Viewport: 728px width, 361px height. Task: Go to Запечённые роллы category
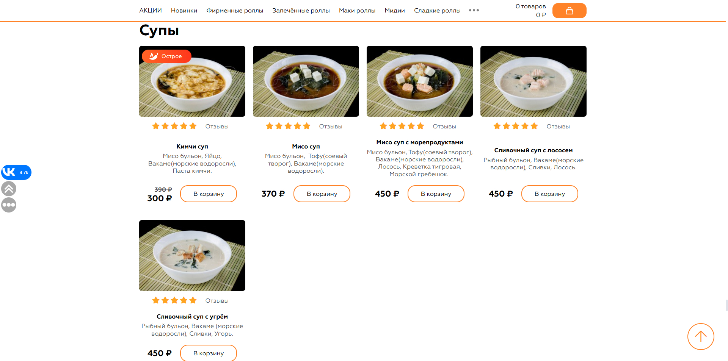click(301, 11)
